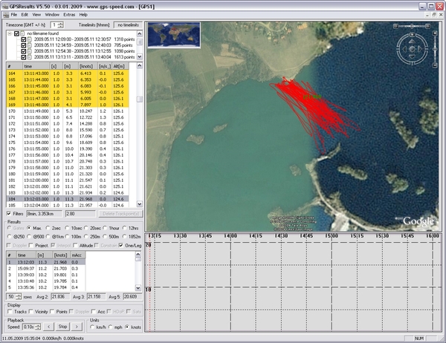Screen dimensions: 446x343
Task: Open the View menu
Action: [x=36, y=15]
